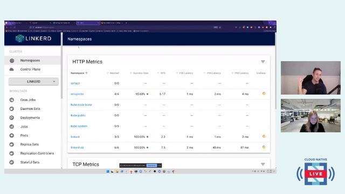Open the linkerd namespace link
The width and height of the screenshot is (345, 194).
point(75,137)
